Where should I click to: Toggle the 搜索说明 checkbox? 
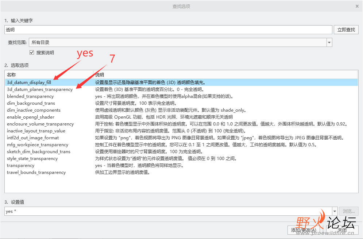tap(32, 52)
